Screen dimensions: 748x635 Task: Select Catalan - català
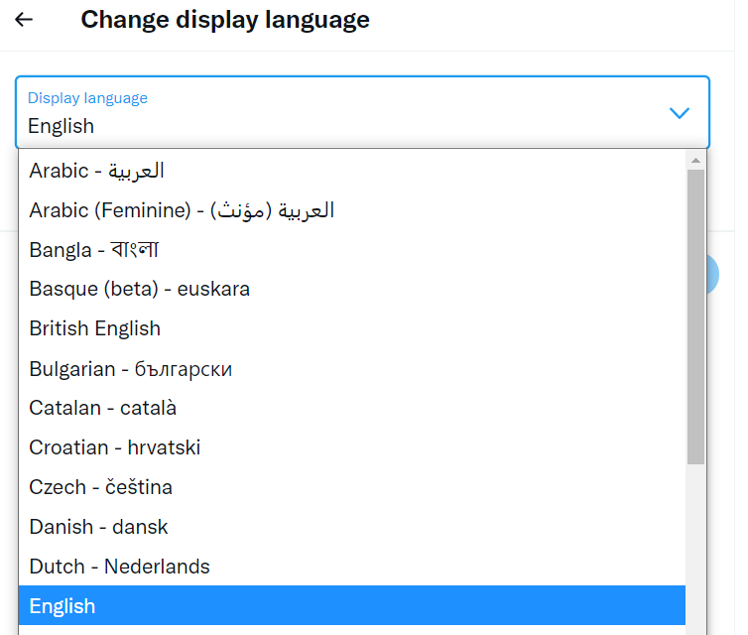[352, 408]
